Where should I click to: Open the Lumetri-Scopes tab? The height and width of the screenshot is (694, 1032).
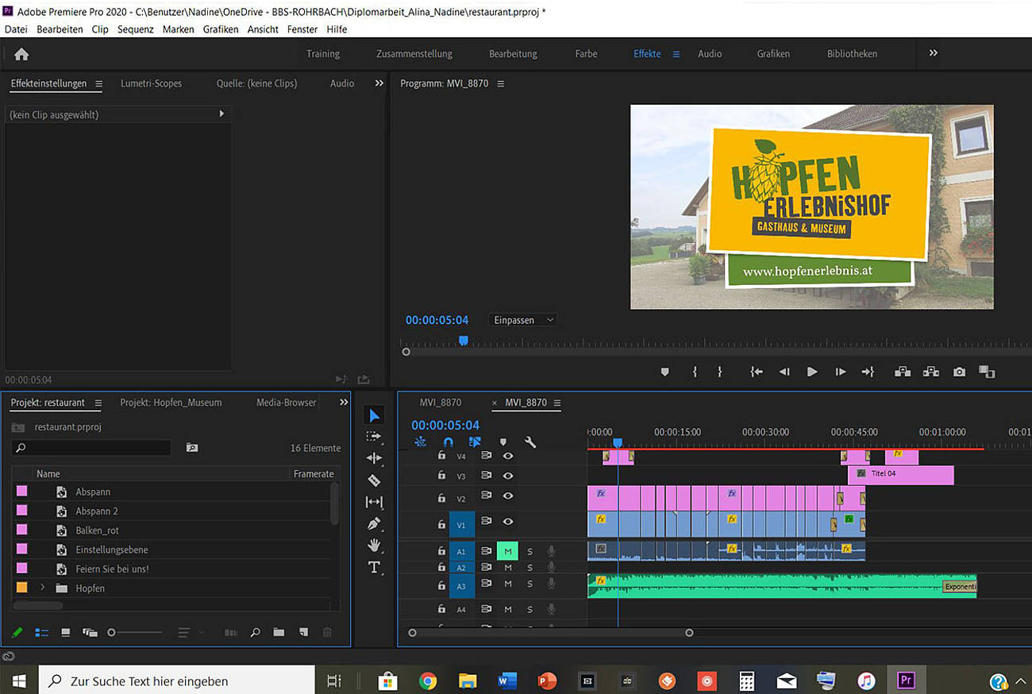pyautogui.click(x=151, y=83)
